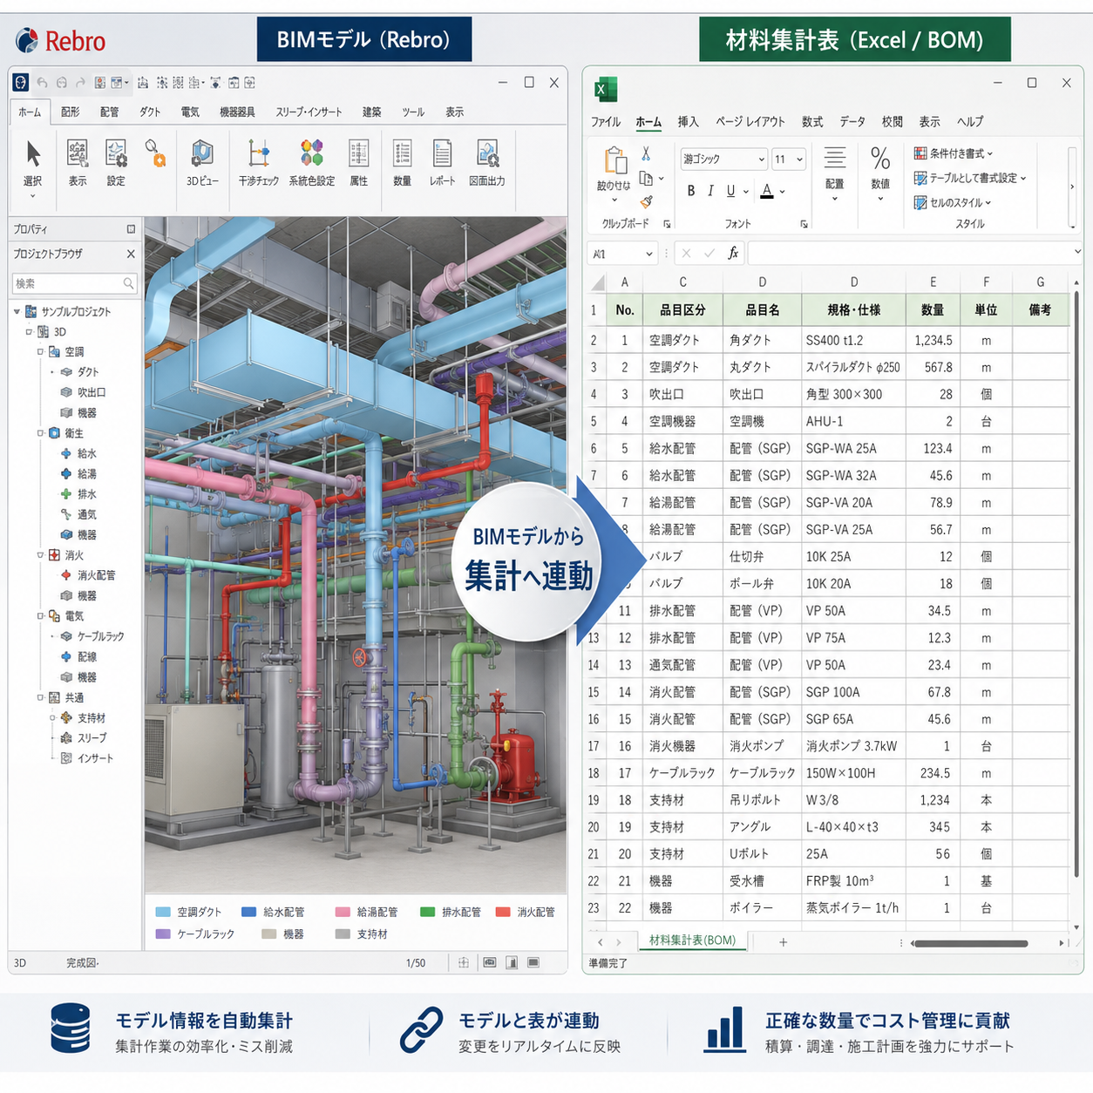Close the プロジェクトブラウザ panel
Screen dimensions: 1093x1093
pos(131,254)
